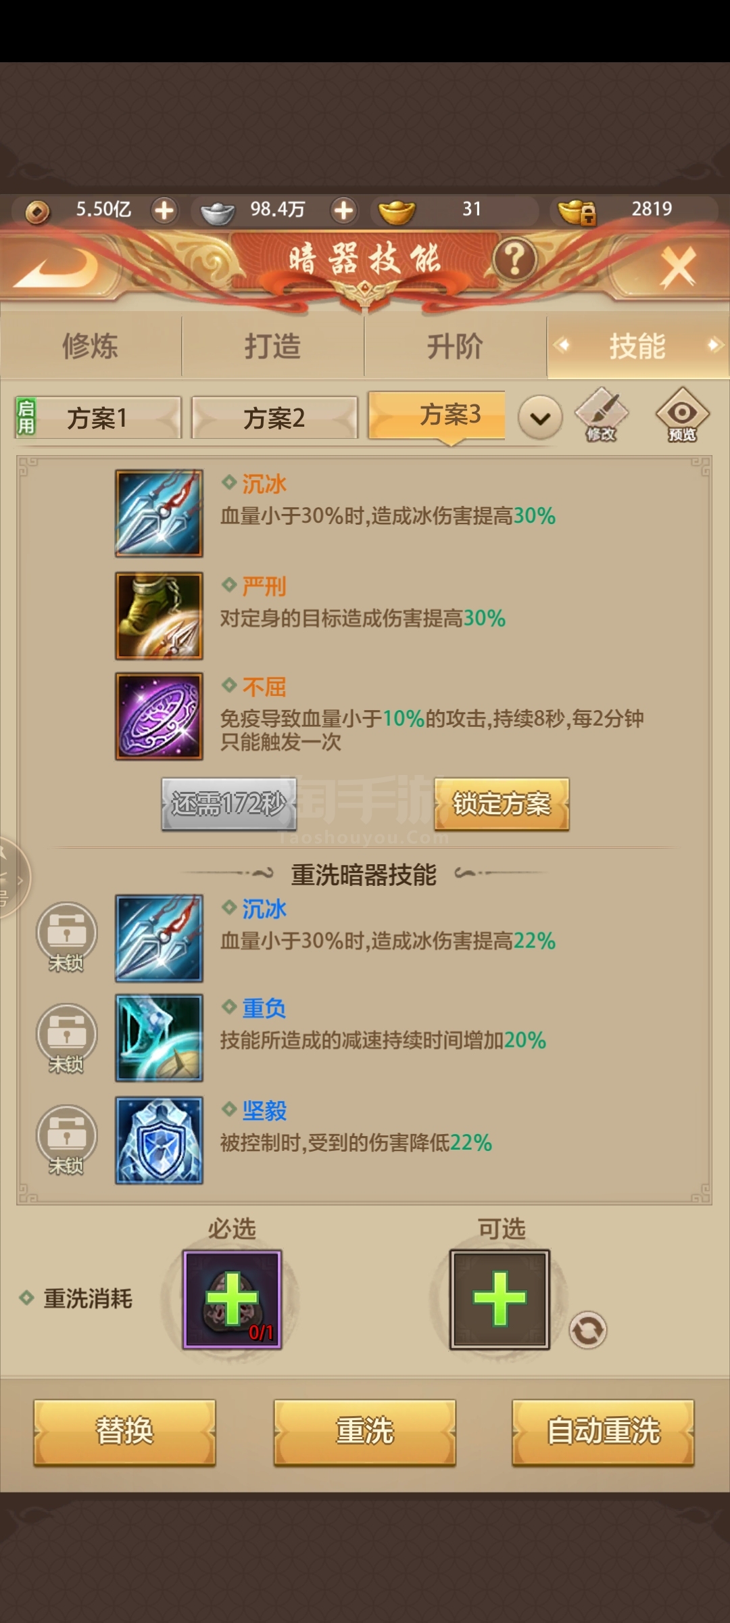This screenshot has width=730, height=1623.
Task: Select the 严刑 skill icon
Action: (x=159, y=616)
